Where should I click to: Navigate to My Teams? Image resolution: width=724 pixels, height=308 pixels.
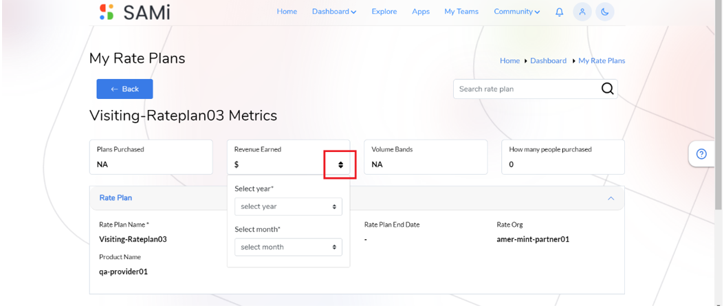(461, 12)
